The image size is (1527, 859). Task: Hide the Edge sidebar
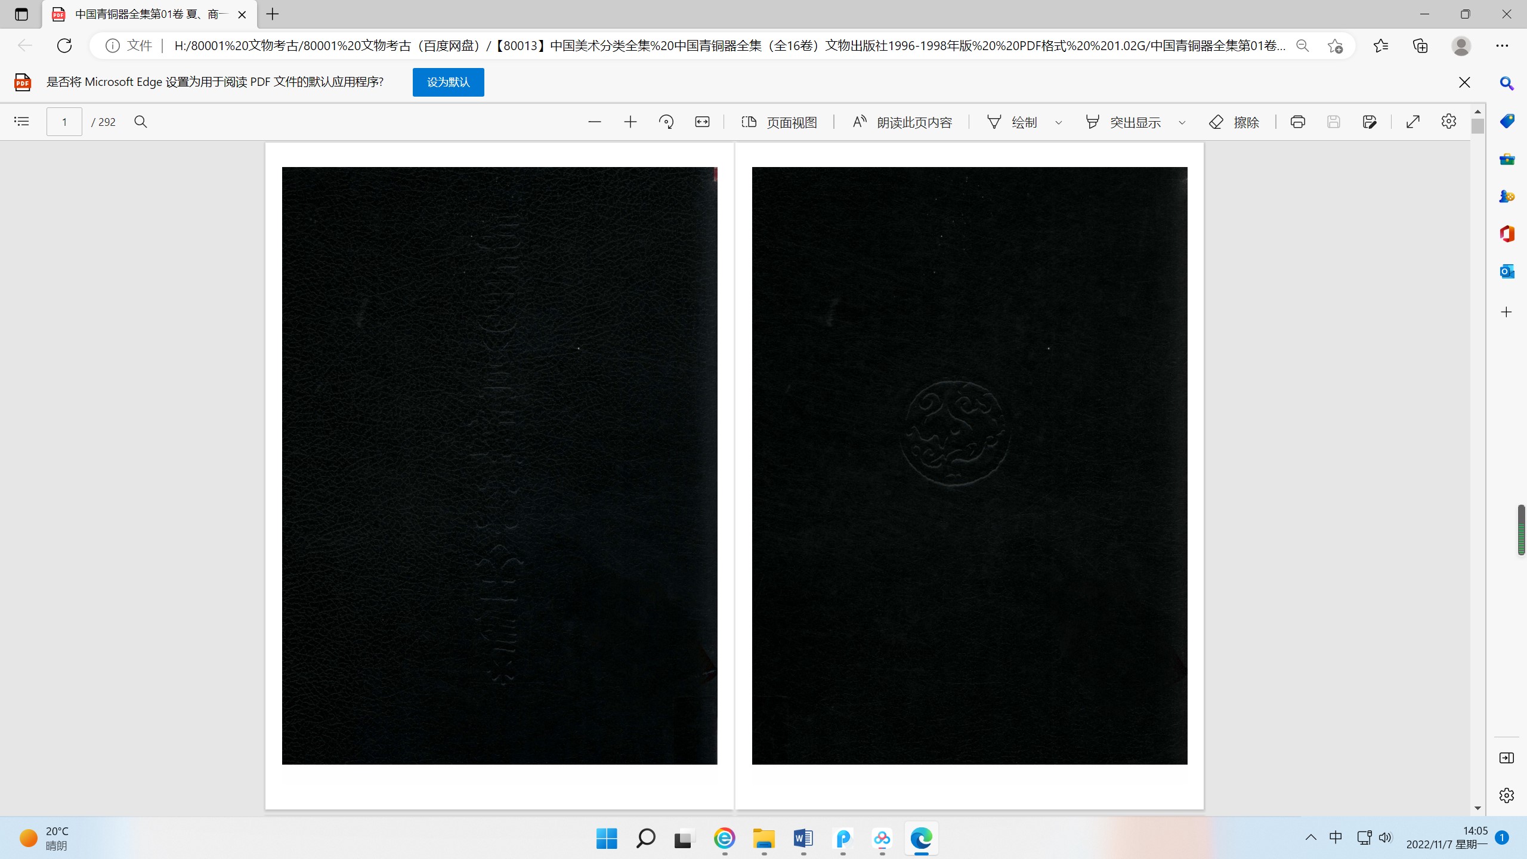pos(1507,758)
